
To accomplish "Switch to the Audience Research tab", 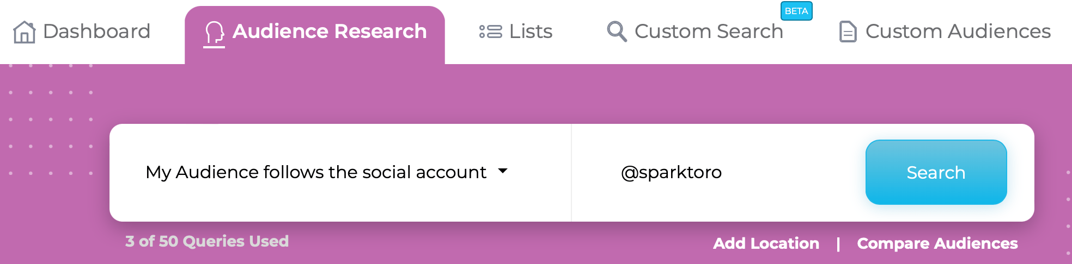I will coord(315,34).
